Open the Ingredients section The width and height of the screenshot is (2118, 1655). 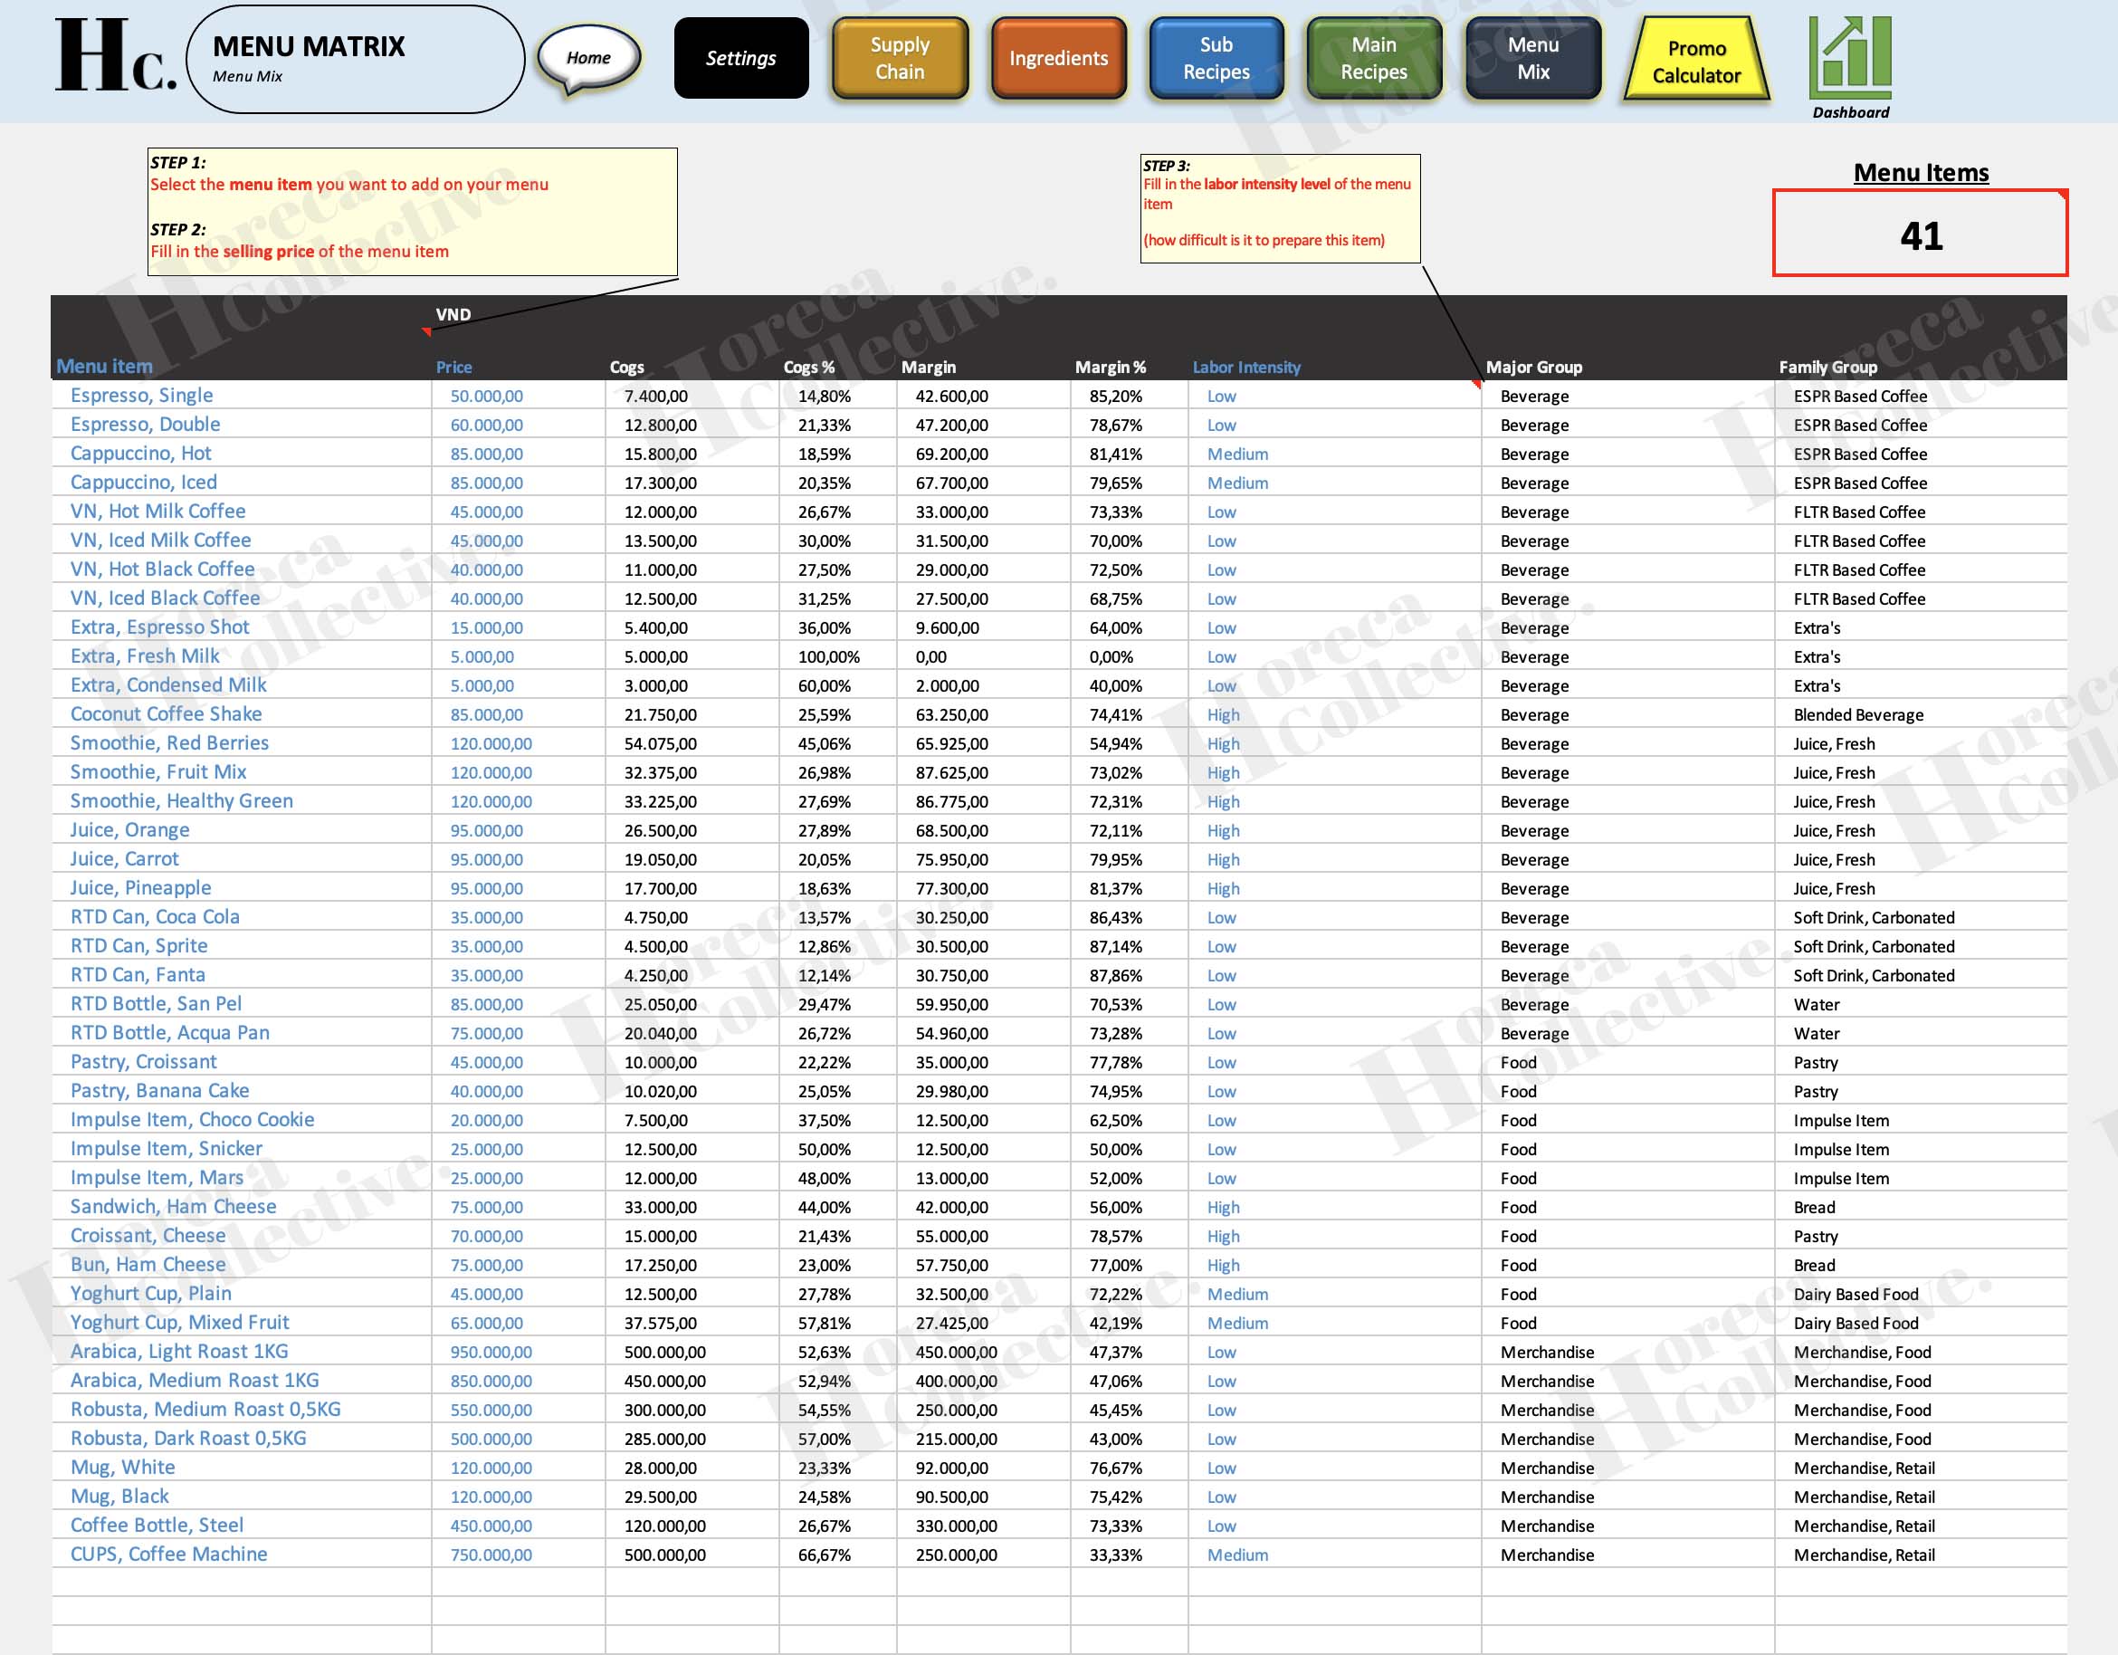1056,58
